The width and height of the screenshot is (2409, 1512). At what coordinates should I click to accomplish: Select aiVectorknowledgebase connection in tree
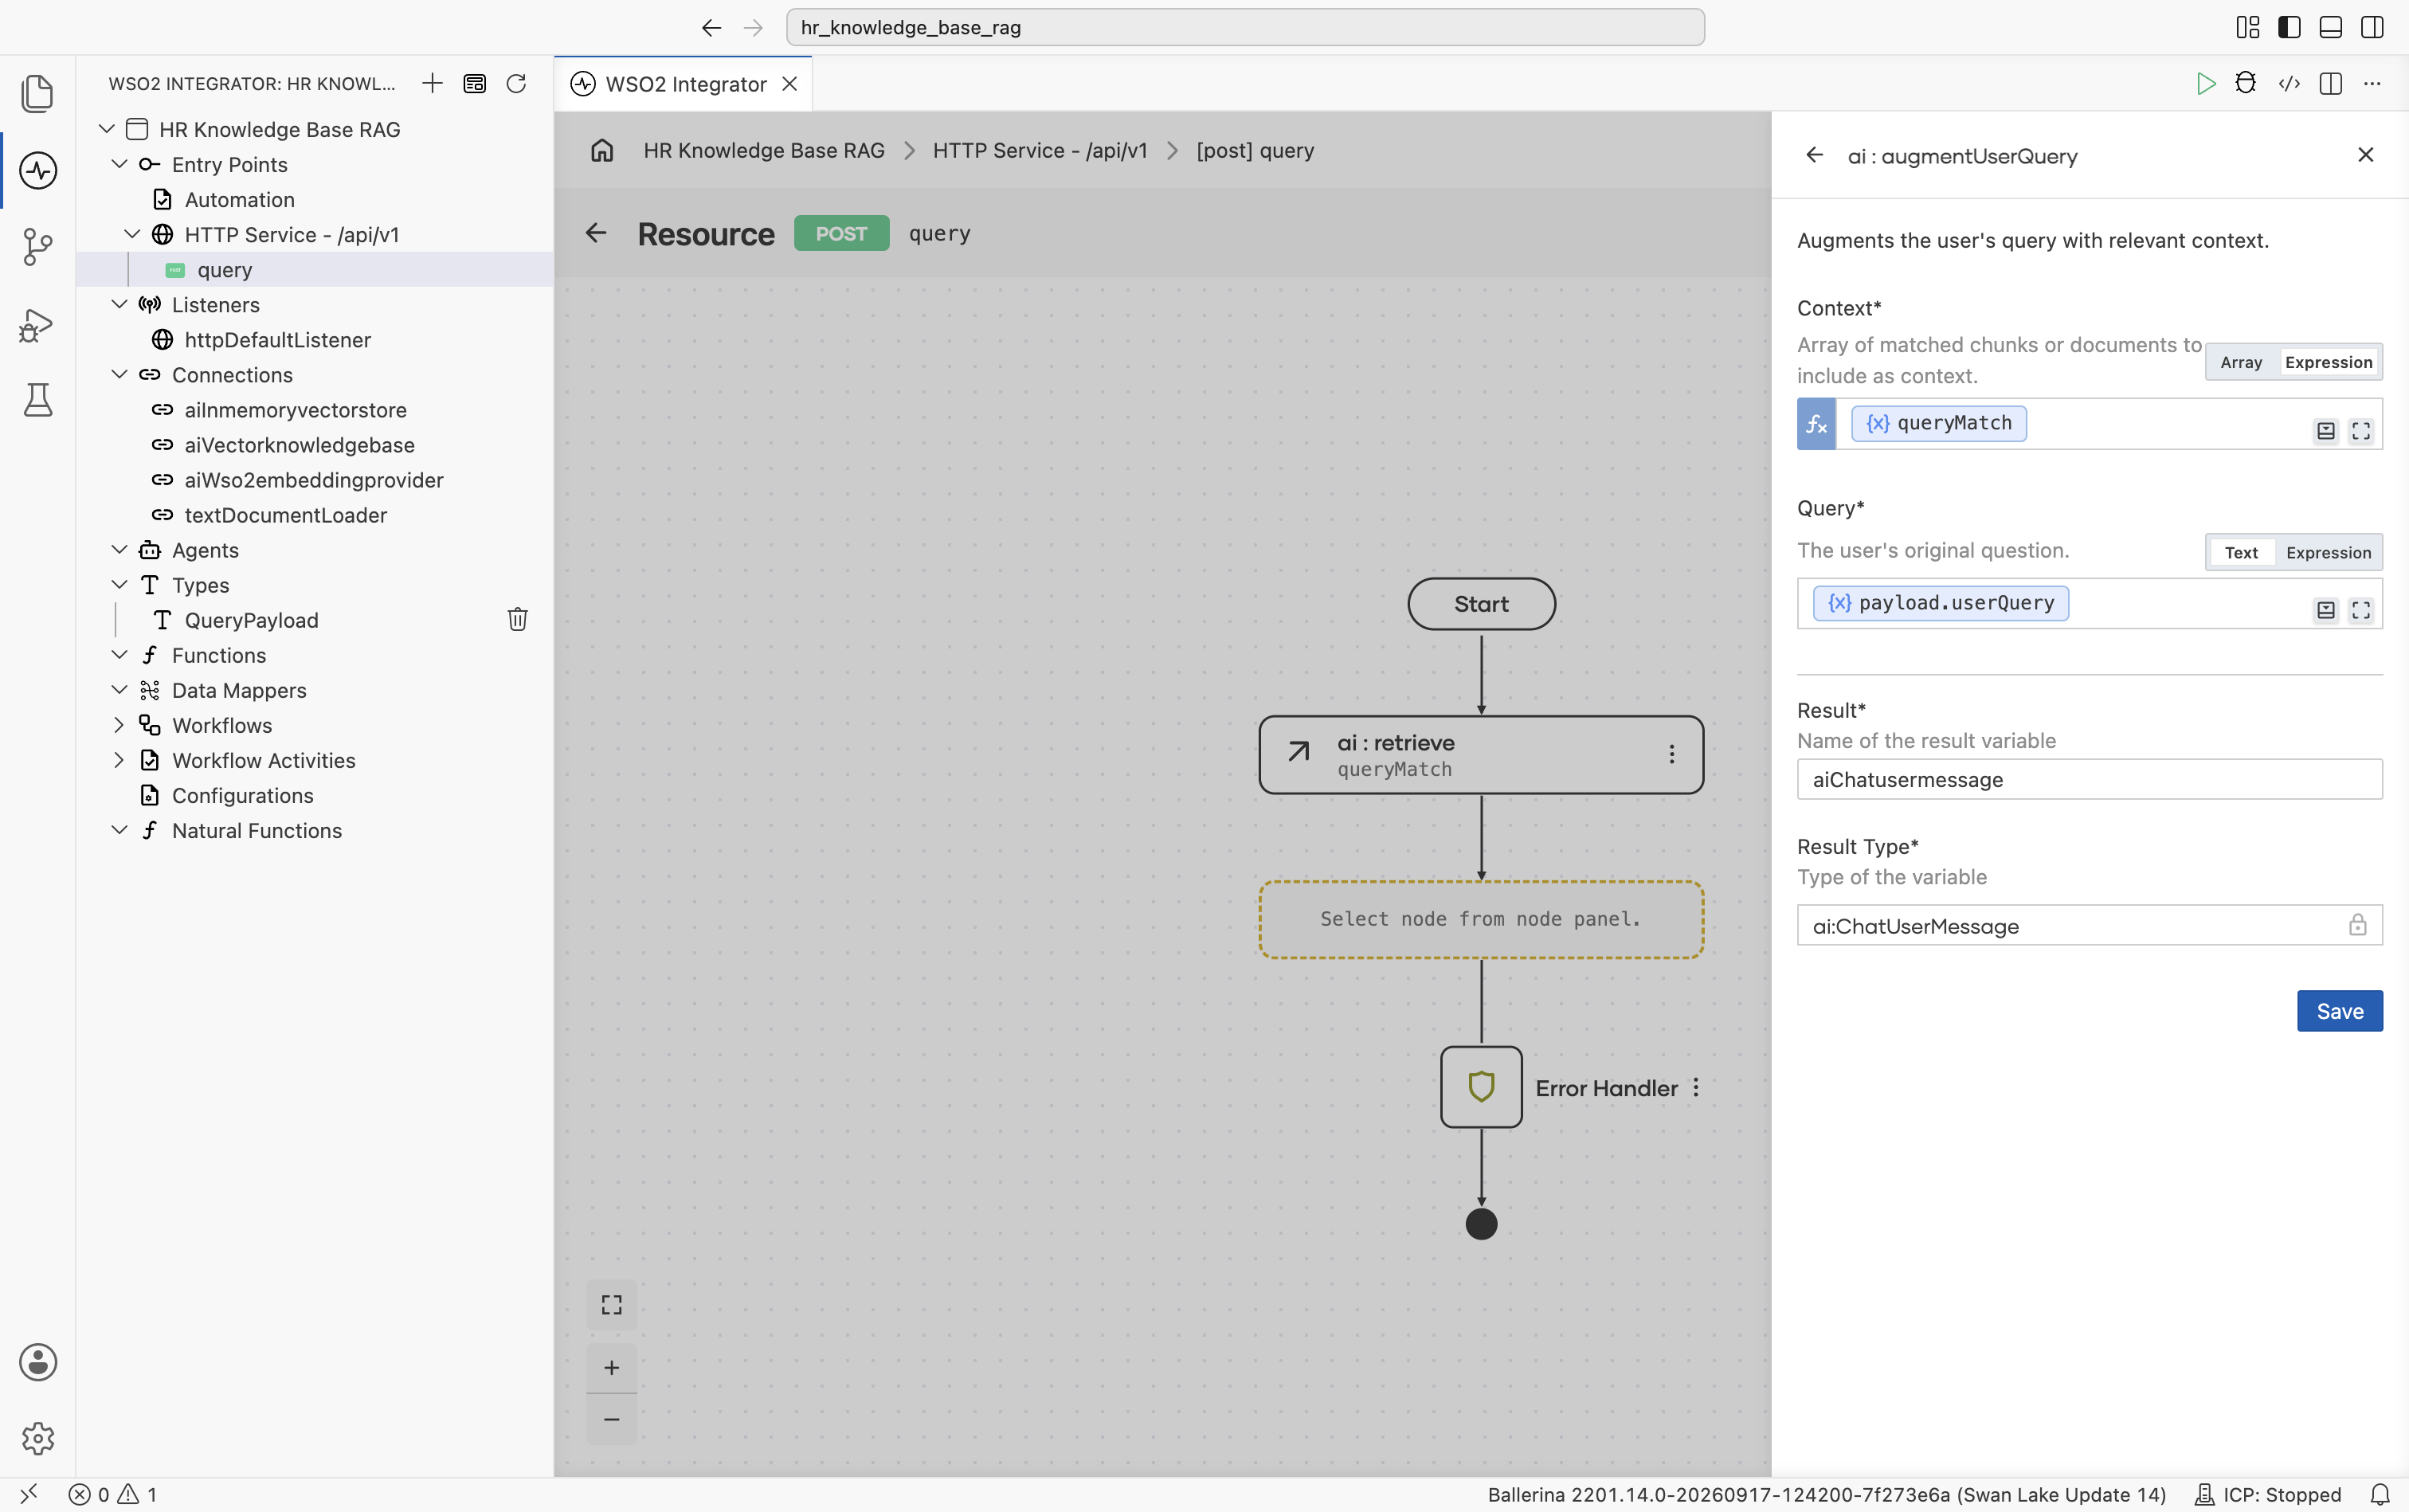299,445
